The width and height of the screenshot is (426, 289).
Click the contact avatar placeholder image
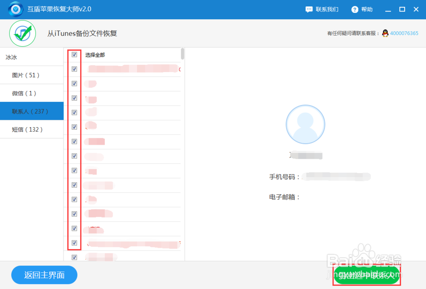click(305, 124)
